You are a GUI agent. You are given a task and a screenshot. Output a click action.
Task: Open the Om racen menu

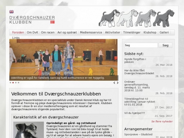(x=48, y=33)
